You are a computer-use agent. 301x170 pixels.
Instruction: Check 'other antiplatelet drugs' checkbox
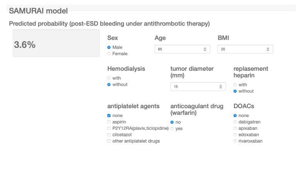[109, 141]
